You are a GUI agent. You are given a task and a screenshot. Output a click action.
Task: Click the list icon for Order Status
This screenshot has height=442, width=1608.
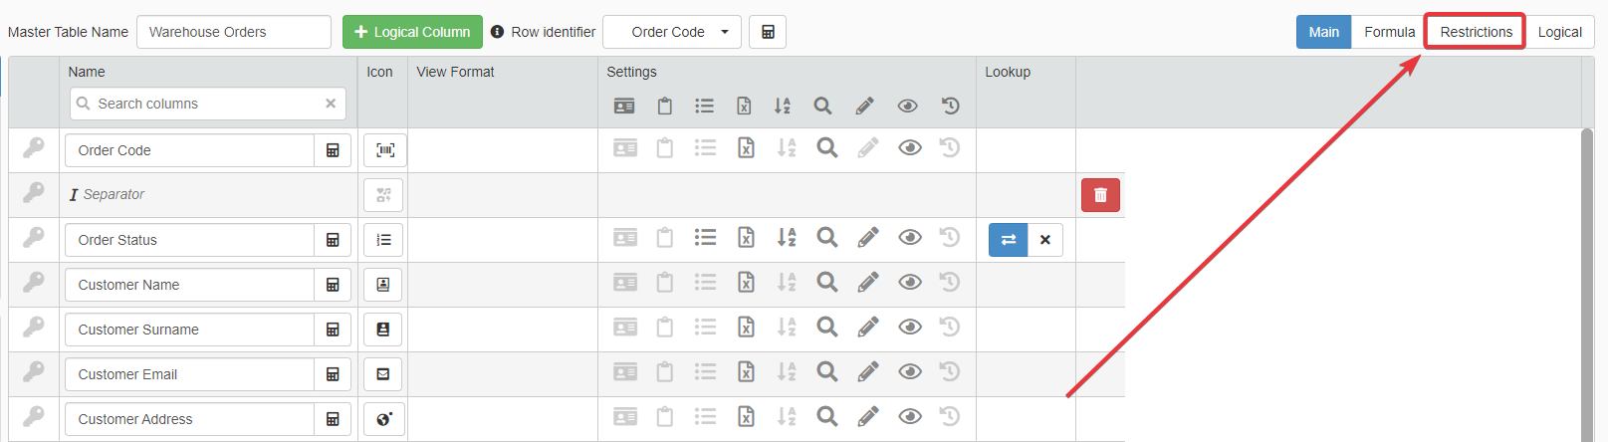coord(383,240)
